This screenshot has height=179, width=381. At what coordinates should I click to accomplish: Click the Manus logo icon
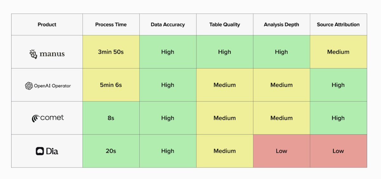33,53
